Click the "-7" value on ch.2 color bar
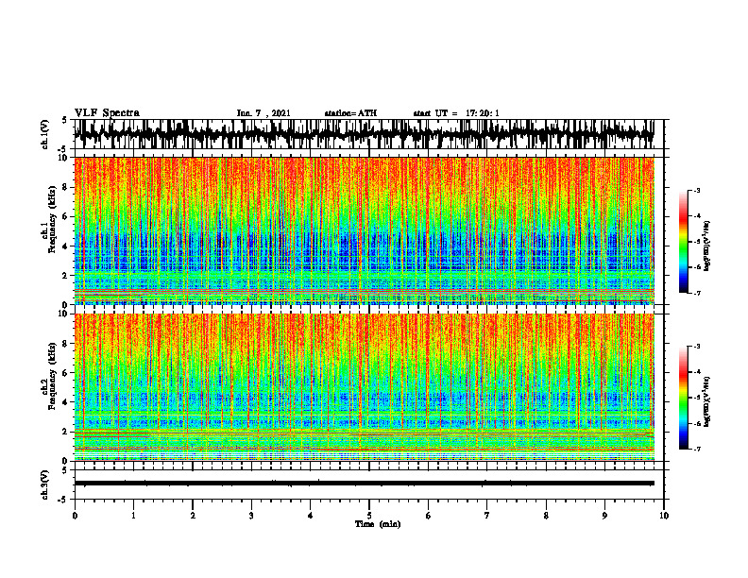The image size is (748, 578). pos(697,450)
